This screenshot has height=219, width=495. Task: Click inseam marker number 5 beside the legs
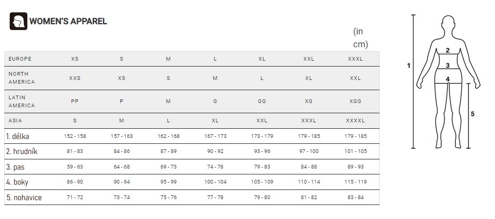472,114
